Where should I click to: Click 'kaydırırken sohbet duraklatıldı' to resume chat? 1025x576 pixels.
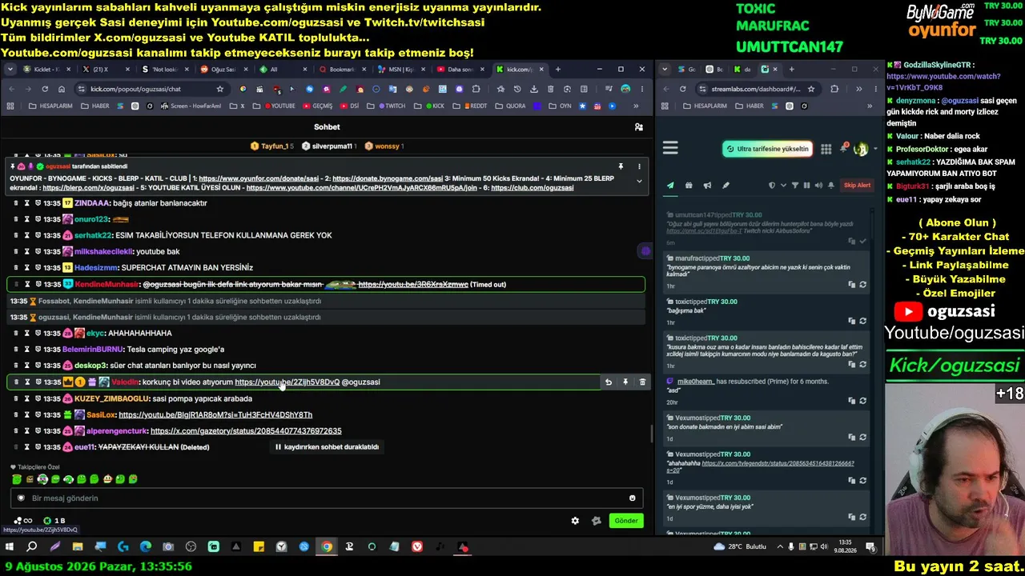click(x=327, y=447)
